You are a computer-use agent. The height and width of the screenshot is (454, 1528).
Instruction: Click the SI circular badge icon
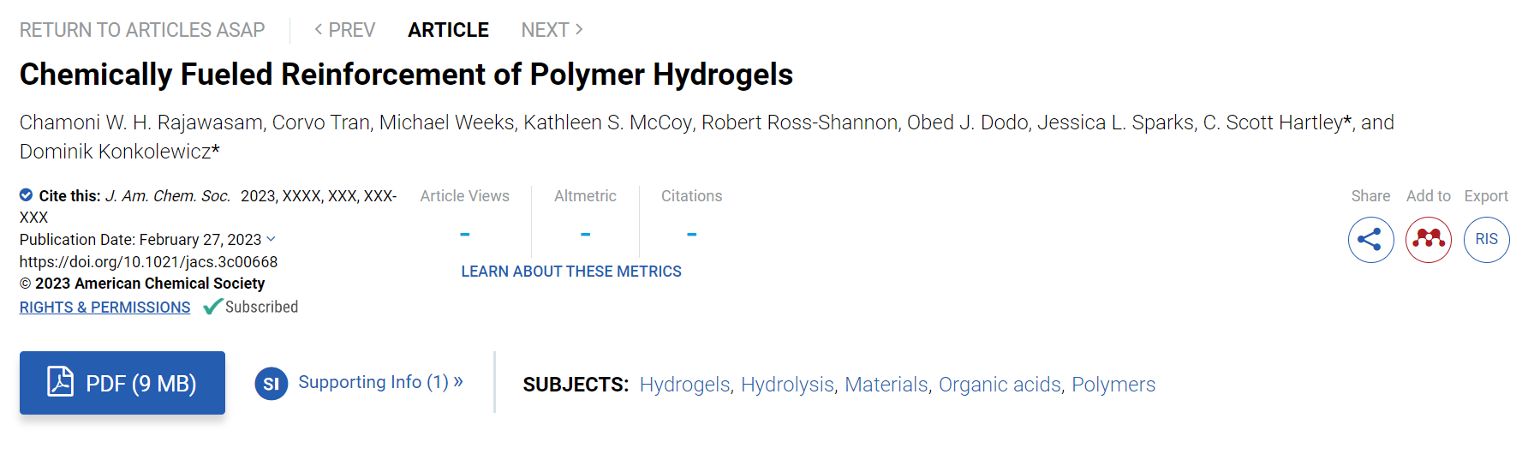tap(271, 384)
